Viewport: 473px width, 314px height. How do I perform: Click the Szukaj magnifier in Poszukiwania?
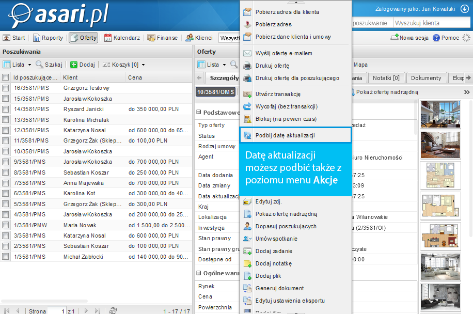[x=39, y=64]
